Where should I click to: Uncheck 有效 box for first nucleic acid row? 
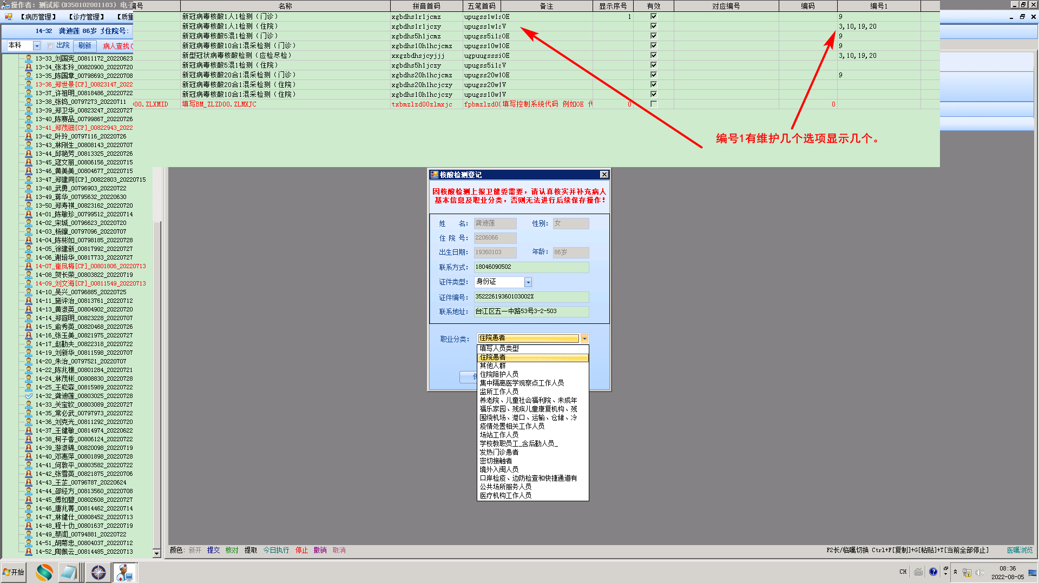653,16
